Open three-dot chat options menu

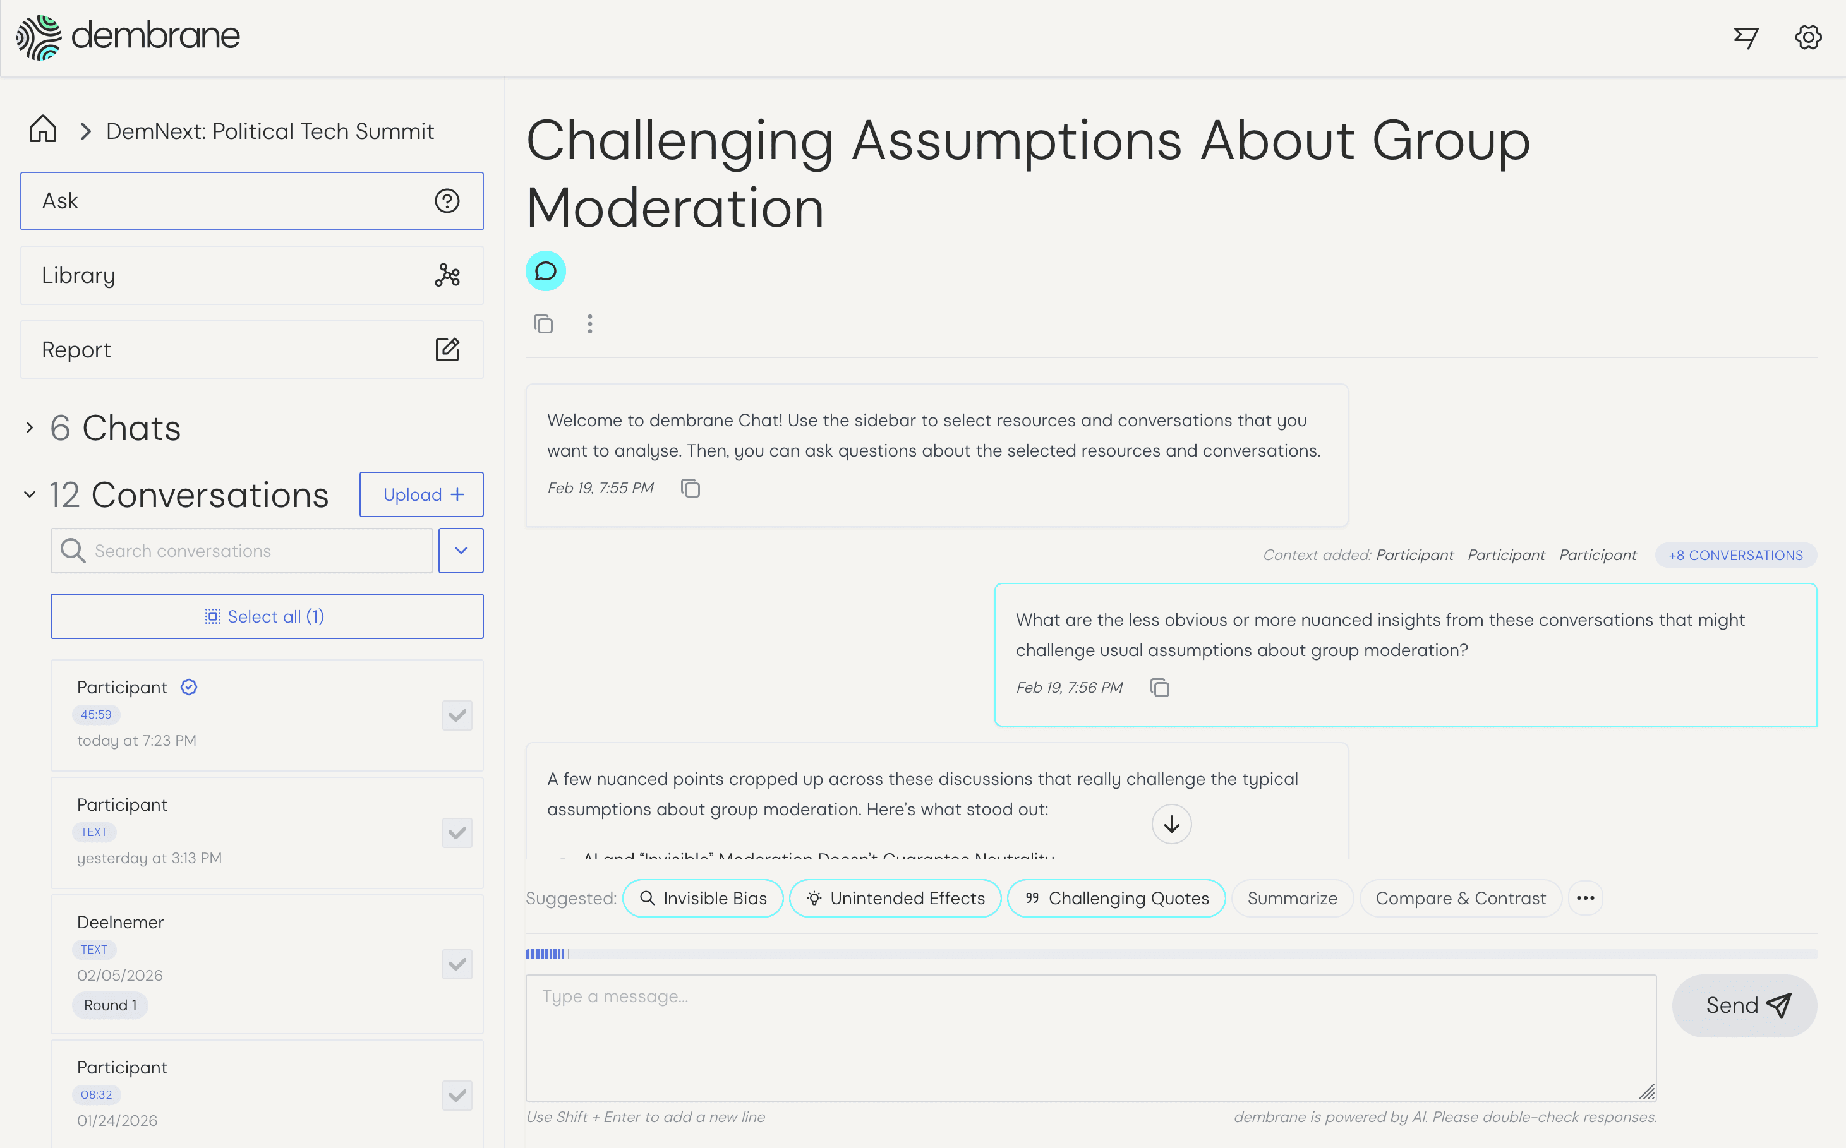click(x=589, y=324)
